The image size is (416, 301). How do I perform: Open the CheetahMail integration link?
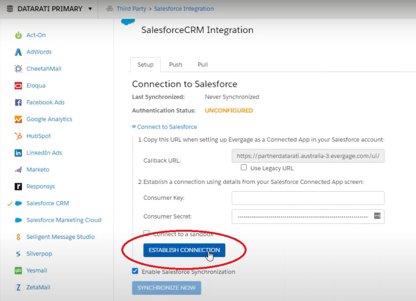coord(44,69)
